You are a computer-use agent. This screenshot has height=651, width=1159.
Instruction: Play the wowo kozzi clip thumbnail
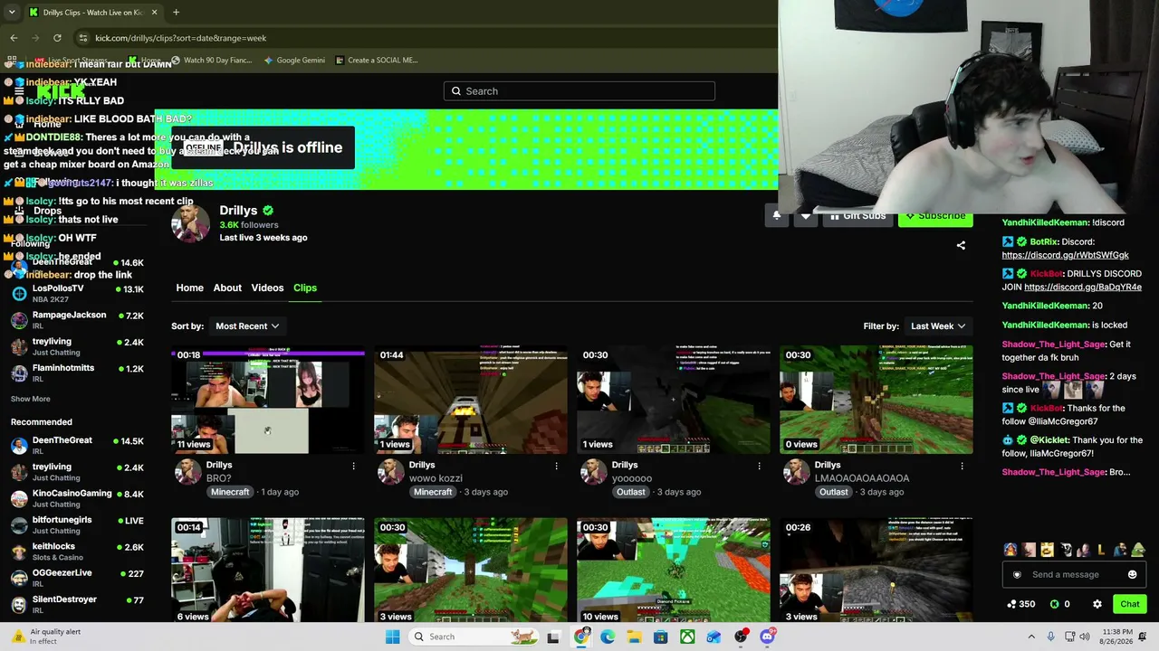(x=471, y=400)
